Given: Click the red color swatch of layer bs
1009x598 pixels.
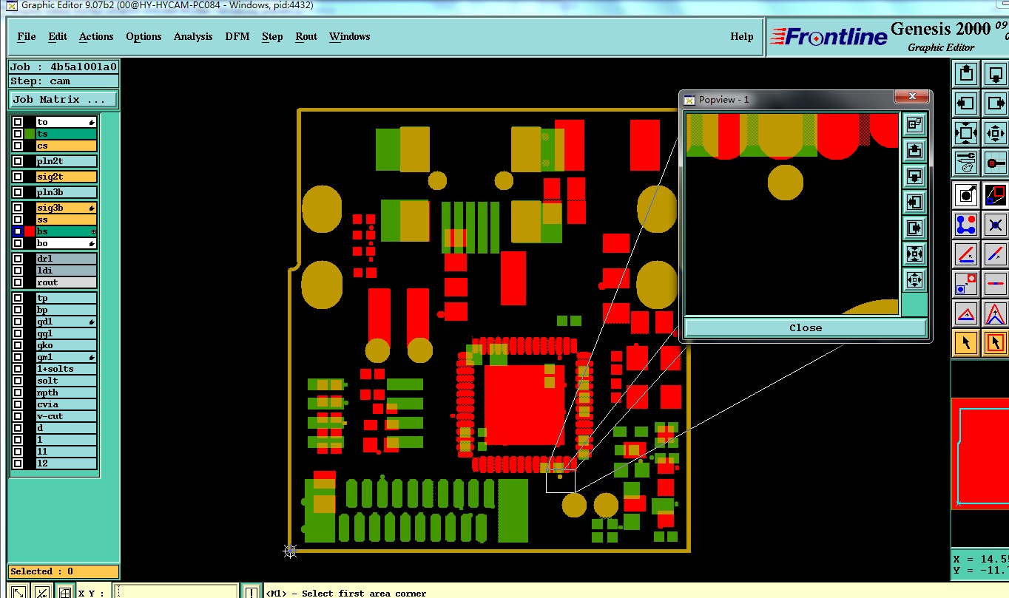Looking at the screenshot, I should pyautogui.click(x=30, y=231).
